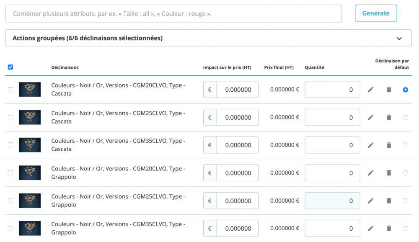Screen dimensions: 419x242
Task: Click price impact field for CGM20CLVO Cascata
Action: 237,90
